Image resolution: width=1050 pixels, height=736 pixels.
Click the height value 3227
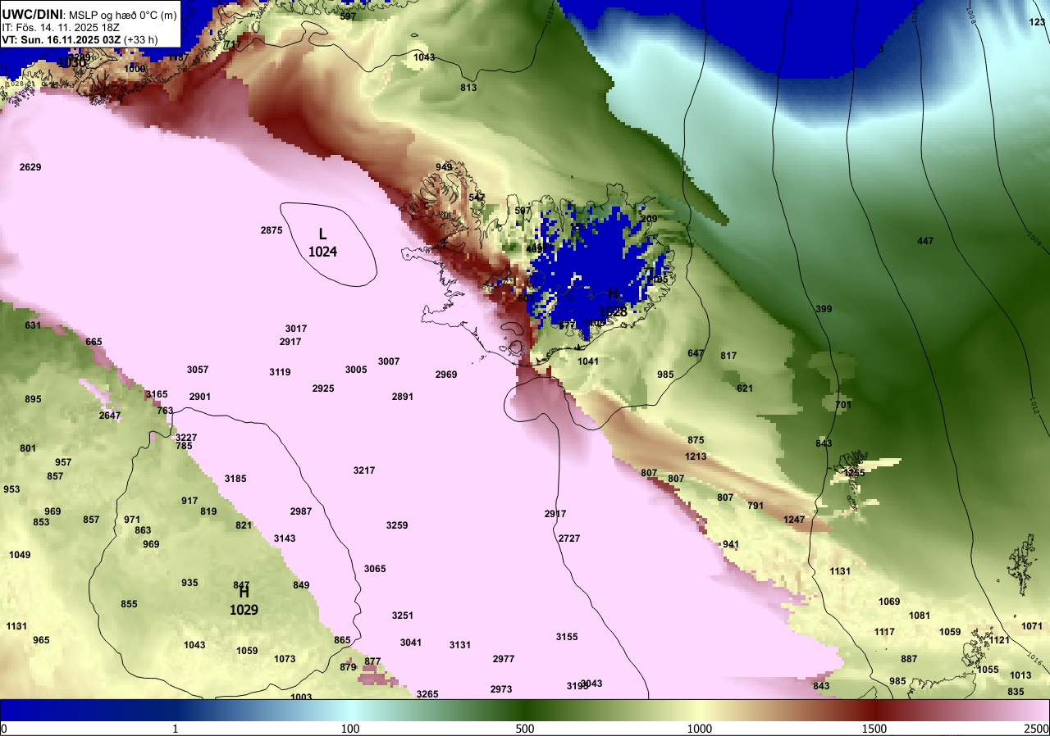[186, 438]
